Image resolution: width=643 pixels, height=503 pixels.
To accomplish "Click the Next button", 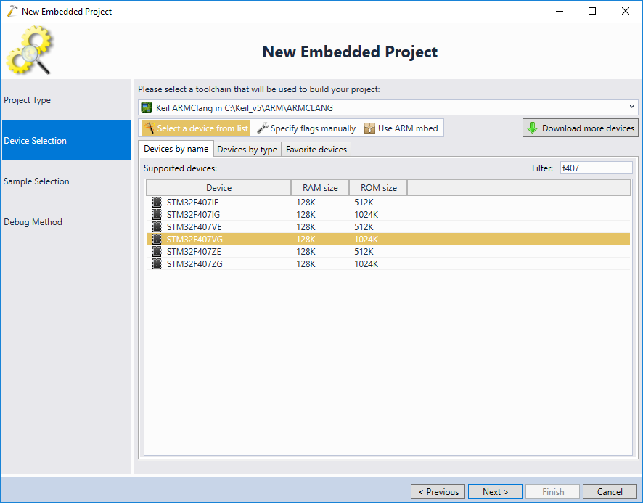I will pos(495,491).
